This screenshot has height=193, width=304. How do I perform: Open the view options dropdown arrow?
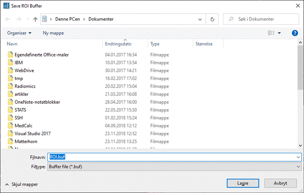[x=279, y=33]
